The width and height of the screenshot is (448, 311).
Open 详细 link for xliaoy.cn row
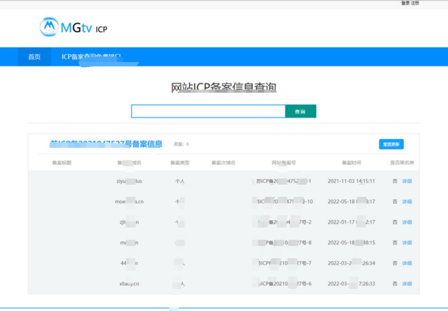click(407, 283)
